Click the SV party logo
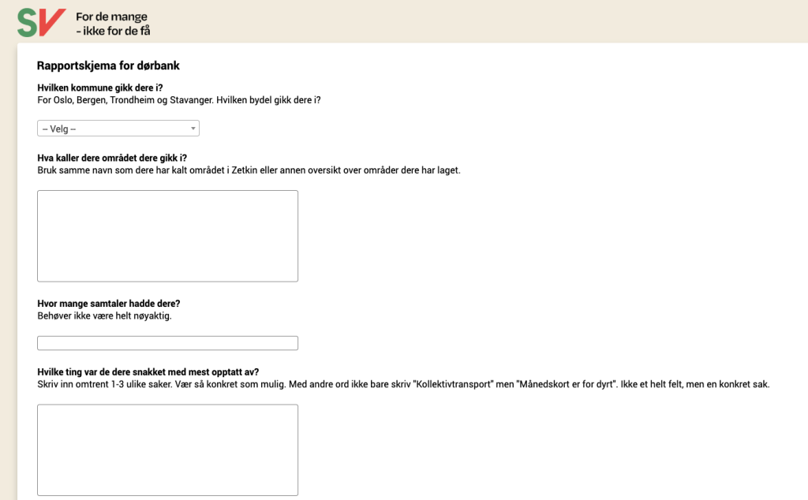Viewport: 808px width, 500px height. [41, 22]
